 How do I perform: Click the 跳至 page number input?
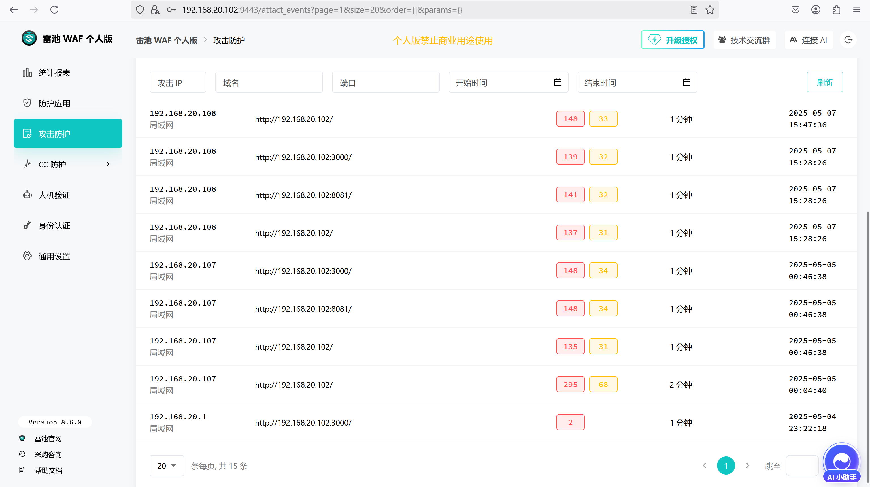coord(802,466)
